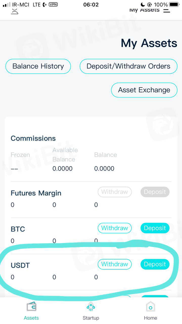
Task: Open the Startup rocket icon tab
Action: click(91, 307)
